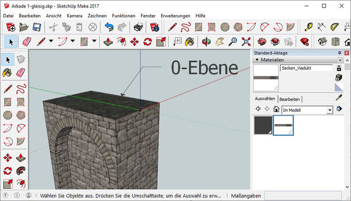The height and width of the screenshot is (201, 351).
Task: Select the Tape Measure tool
Action: (308, 27)
